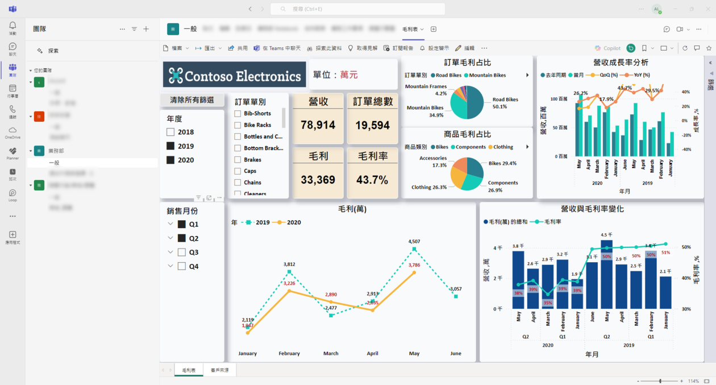Click the 清除所有篩選 button

tap(192, 100)
